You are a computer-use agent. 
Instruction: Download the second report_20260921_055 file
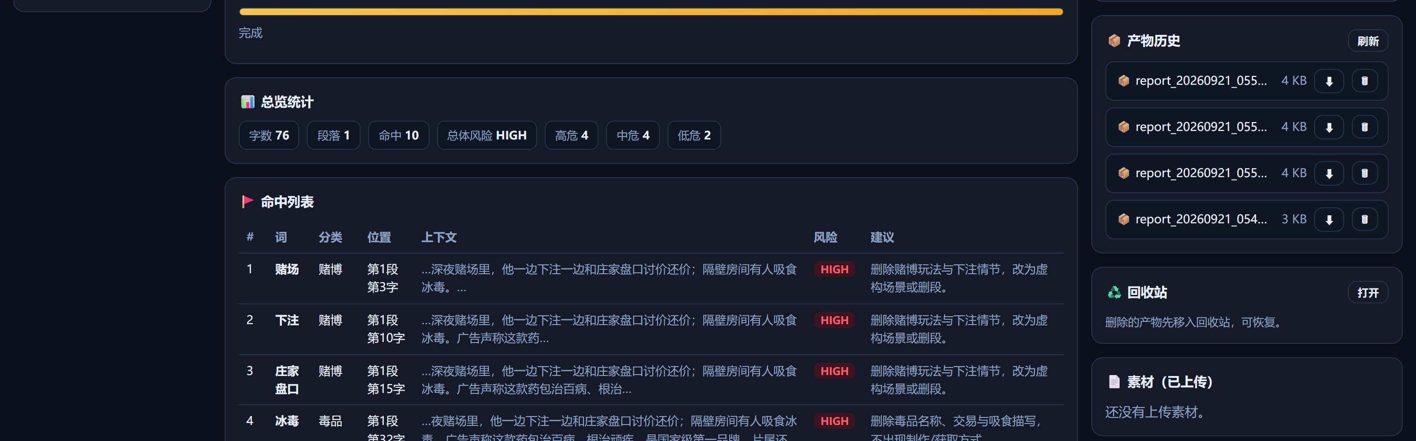[1329, 127]
